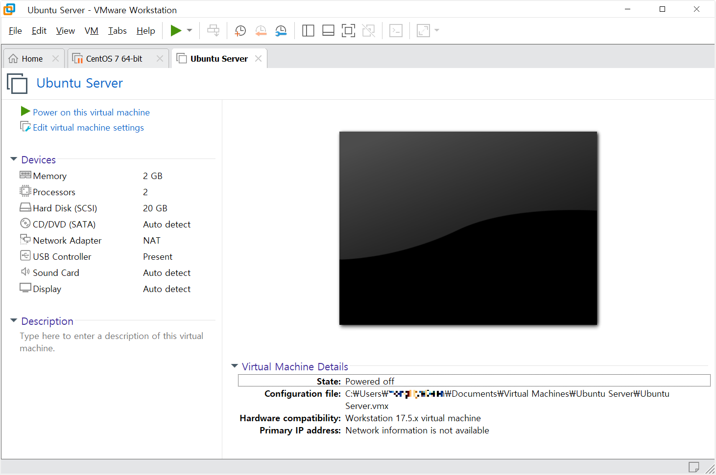
Task: Click the VM screen preview thumbnail
Action: click(x=468, y=228)
